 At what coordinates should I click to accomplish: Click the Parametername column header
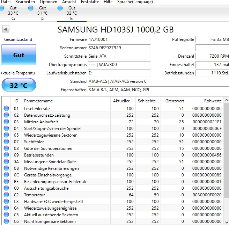(x=66, y=101)
